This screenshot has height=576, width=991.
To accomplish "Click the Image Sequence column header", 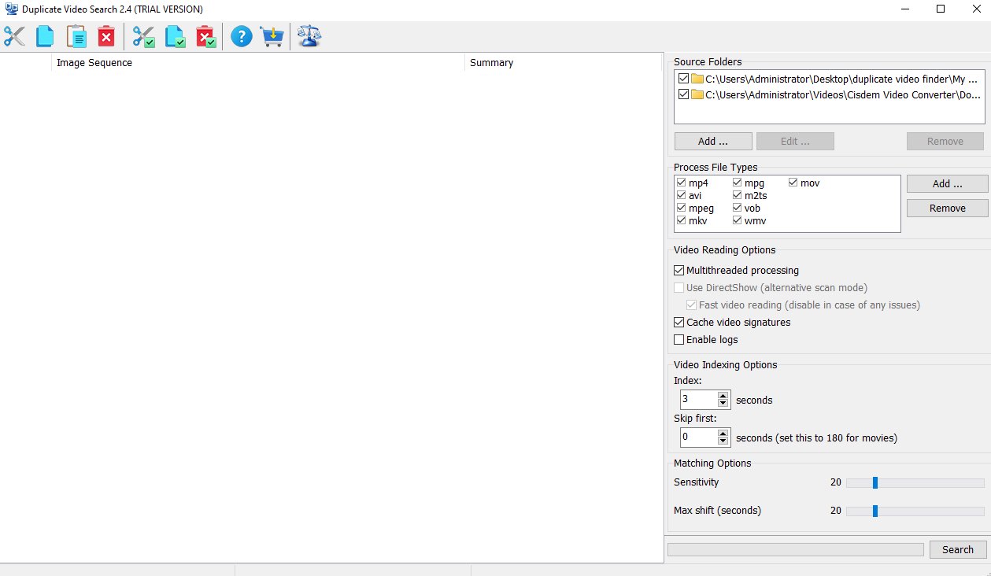I will pyautogui.click(x=94, y=62).
